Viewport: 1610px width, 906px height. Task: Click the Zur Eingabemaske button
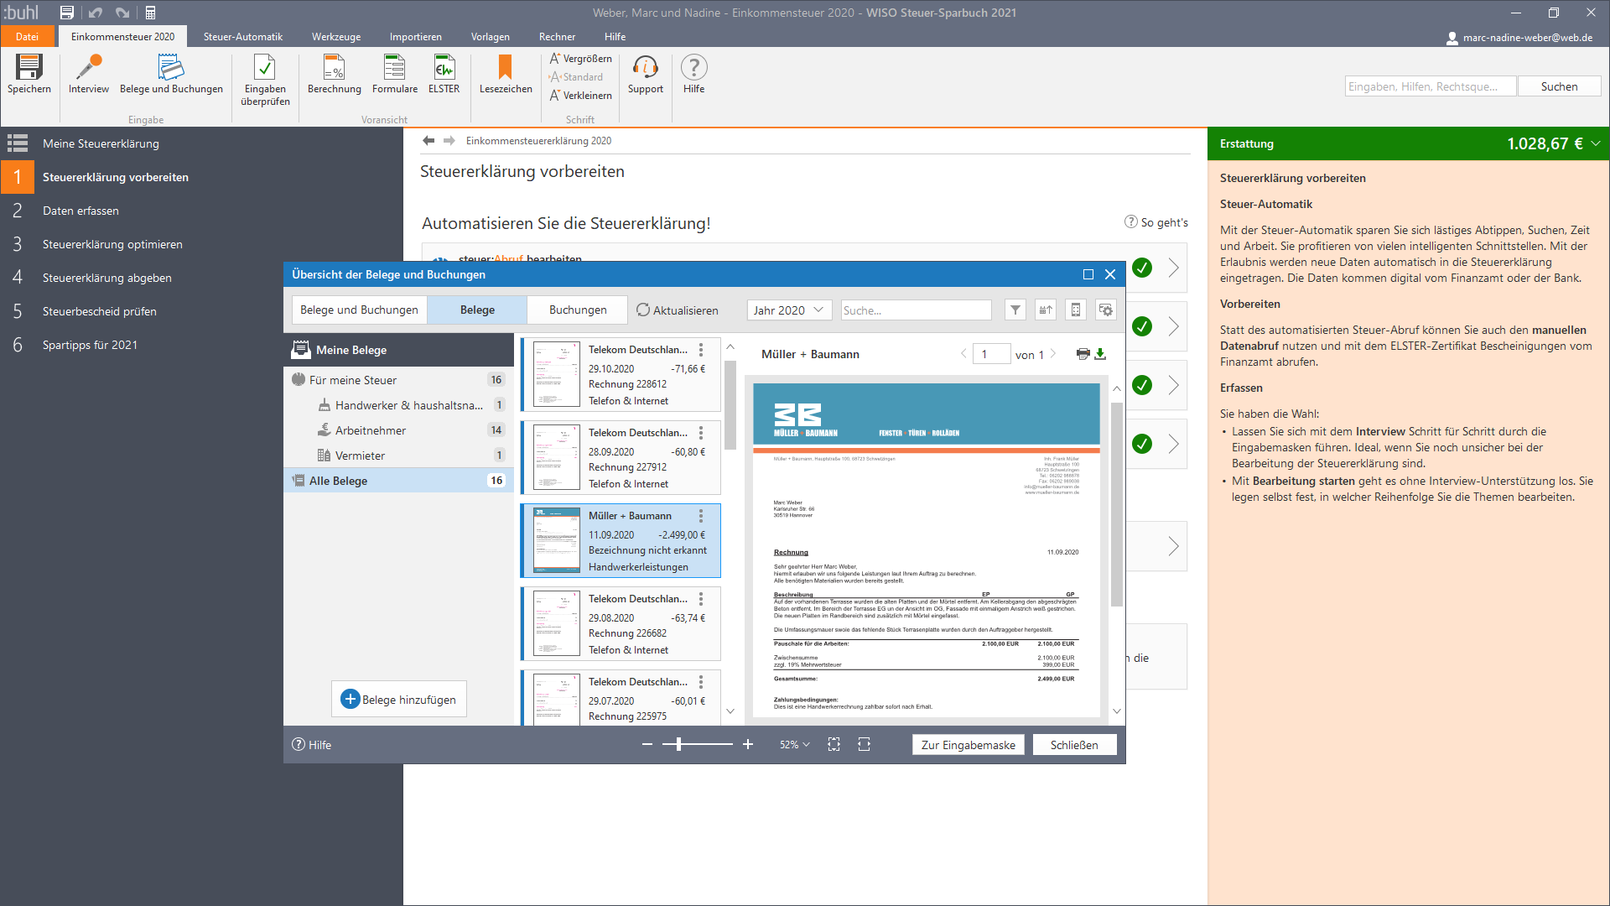click(968, 745)
